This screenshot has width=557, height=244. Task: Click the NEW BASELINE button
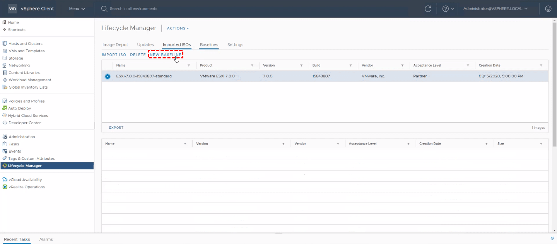tap(166, 55)
